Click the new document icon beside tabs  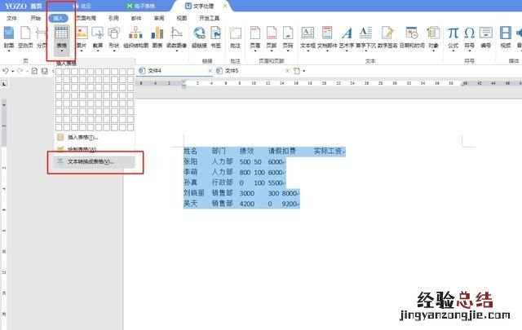point(296,71)
